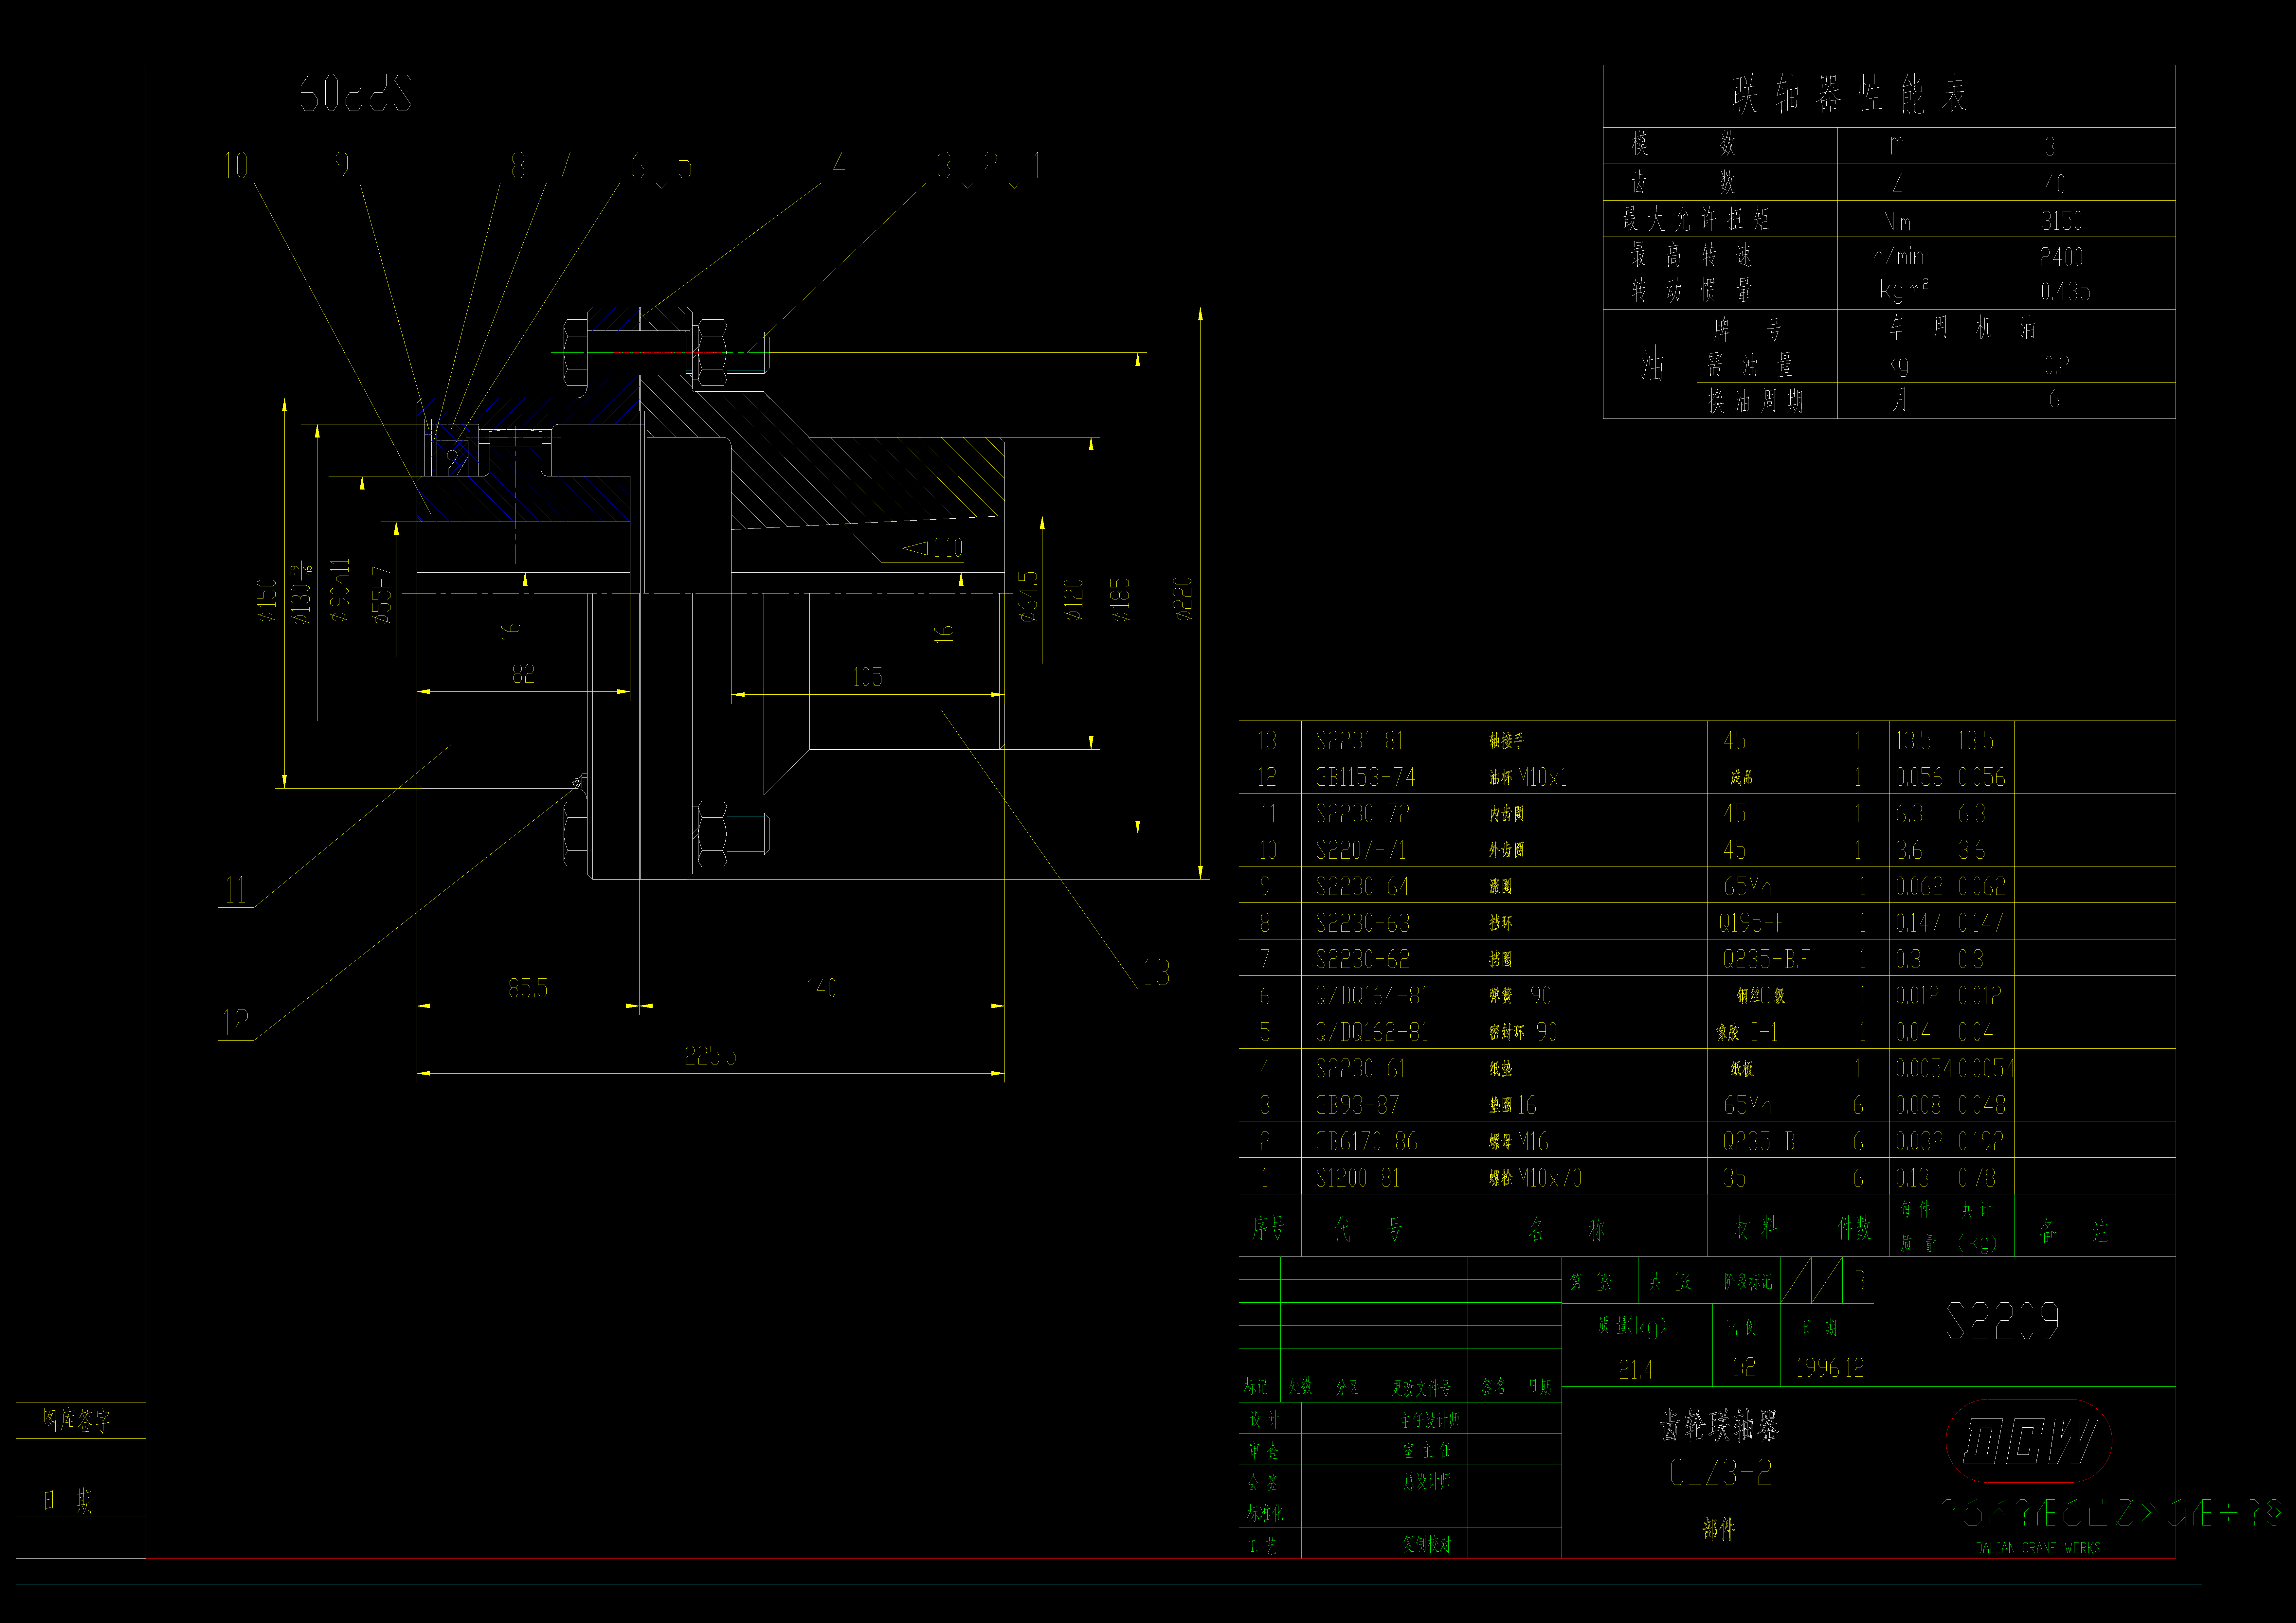This screenshot has width=2296, height=1623.
Task: Select the 部件 label in title block
Action: (1719, 1529)
